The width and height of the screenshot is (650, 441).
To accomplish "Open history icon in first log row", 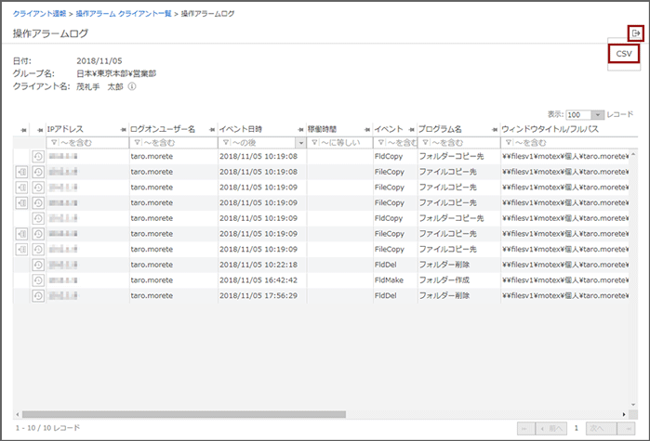I will 39,157.
